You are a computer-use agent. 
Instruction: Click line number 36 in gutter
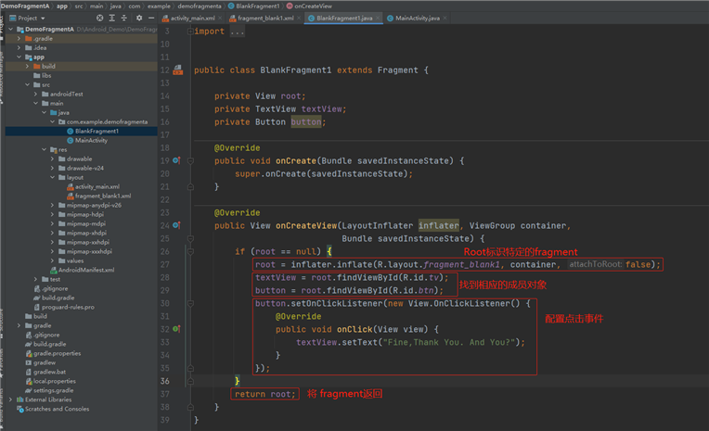tap(164, 381)
